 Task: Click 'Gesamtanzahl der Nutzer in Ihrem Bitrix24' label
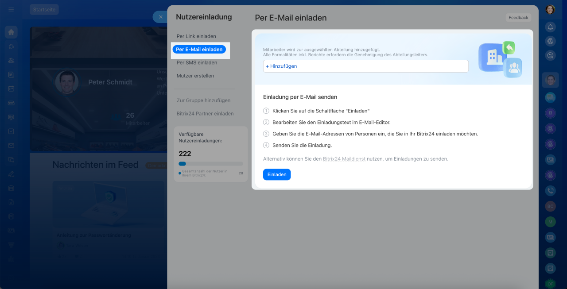(204, 173)
